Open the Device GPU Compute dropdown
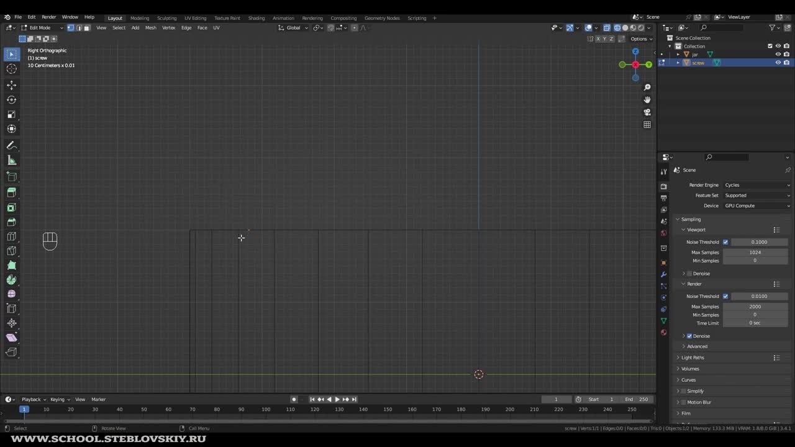 click(x=758, y=205)
